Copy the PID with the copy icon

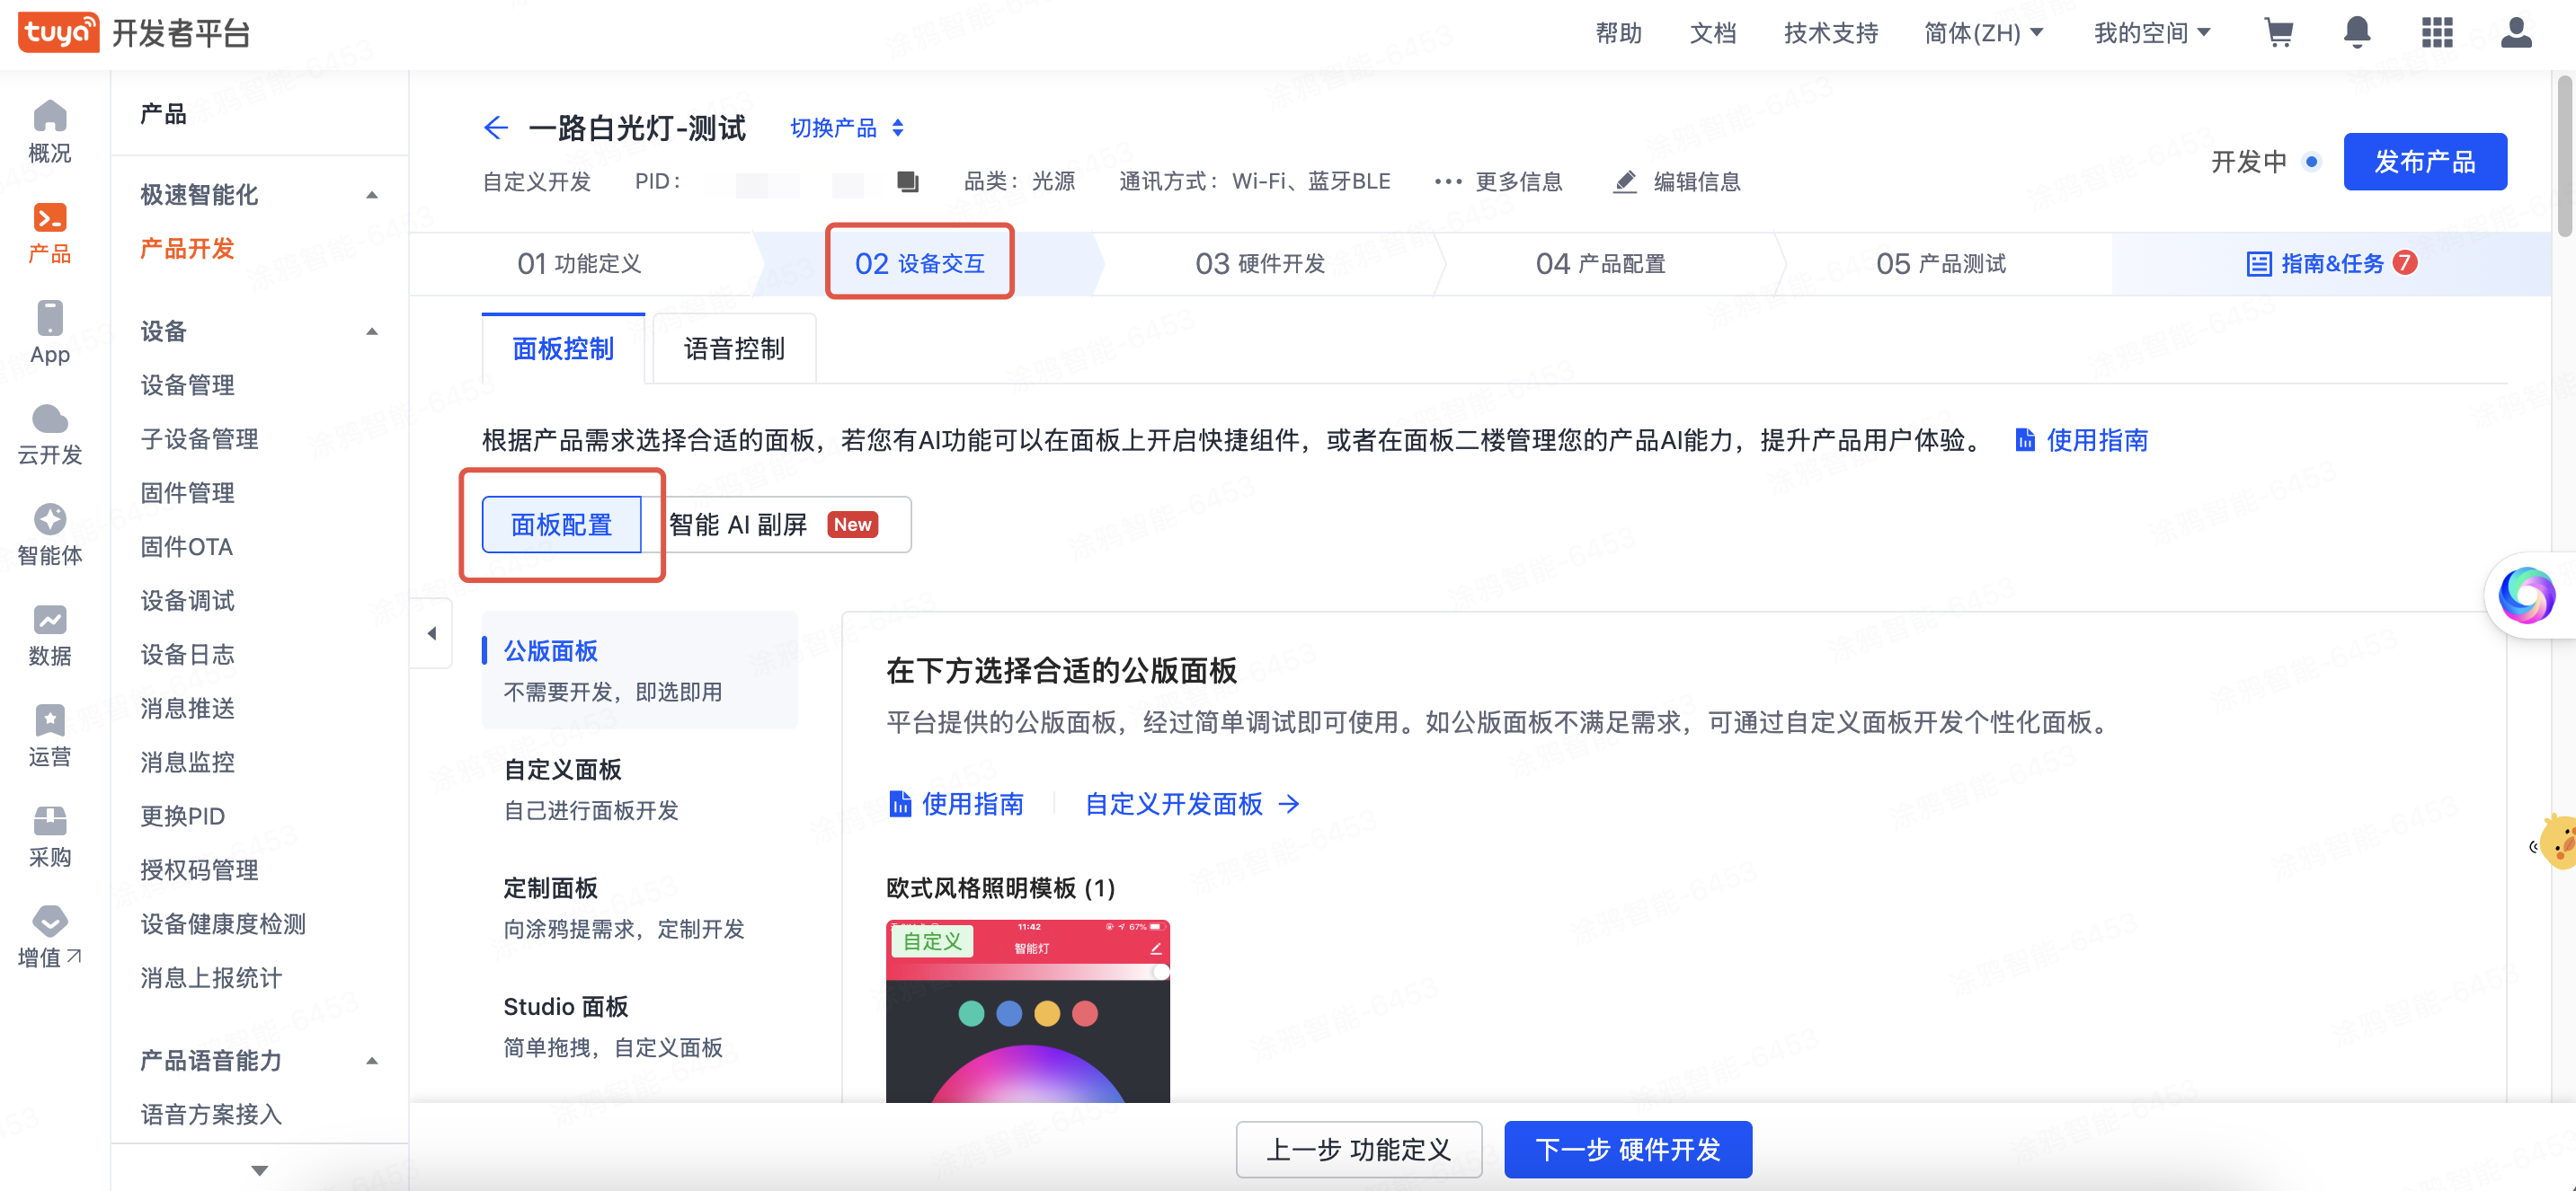click(907, 181)
